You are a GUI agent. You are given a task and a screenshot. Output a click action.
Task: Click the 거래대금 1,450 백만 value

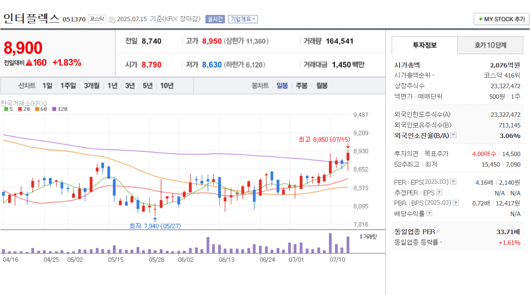[348, 65]
